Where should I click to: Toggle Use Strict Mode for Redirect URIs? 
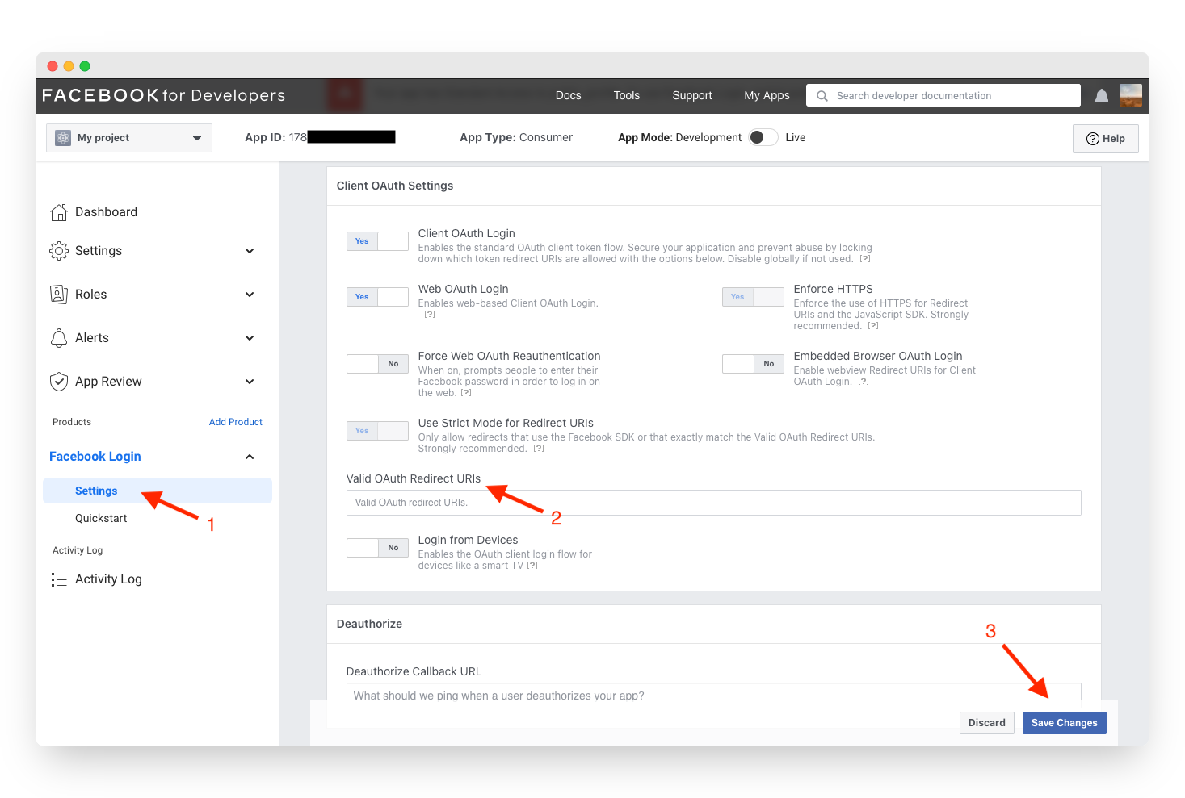(377, 431)
